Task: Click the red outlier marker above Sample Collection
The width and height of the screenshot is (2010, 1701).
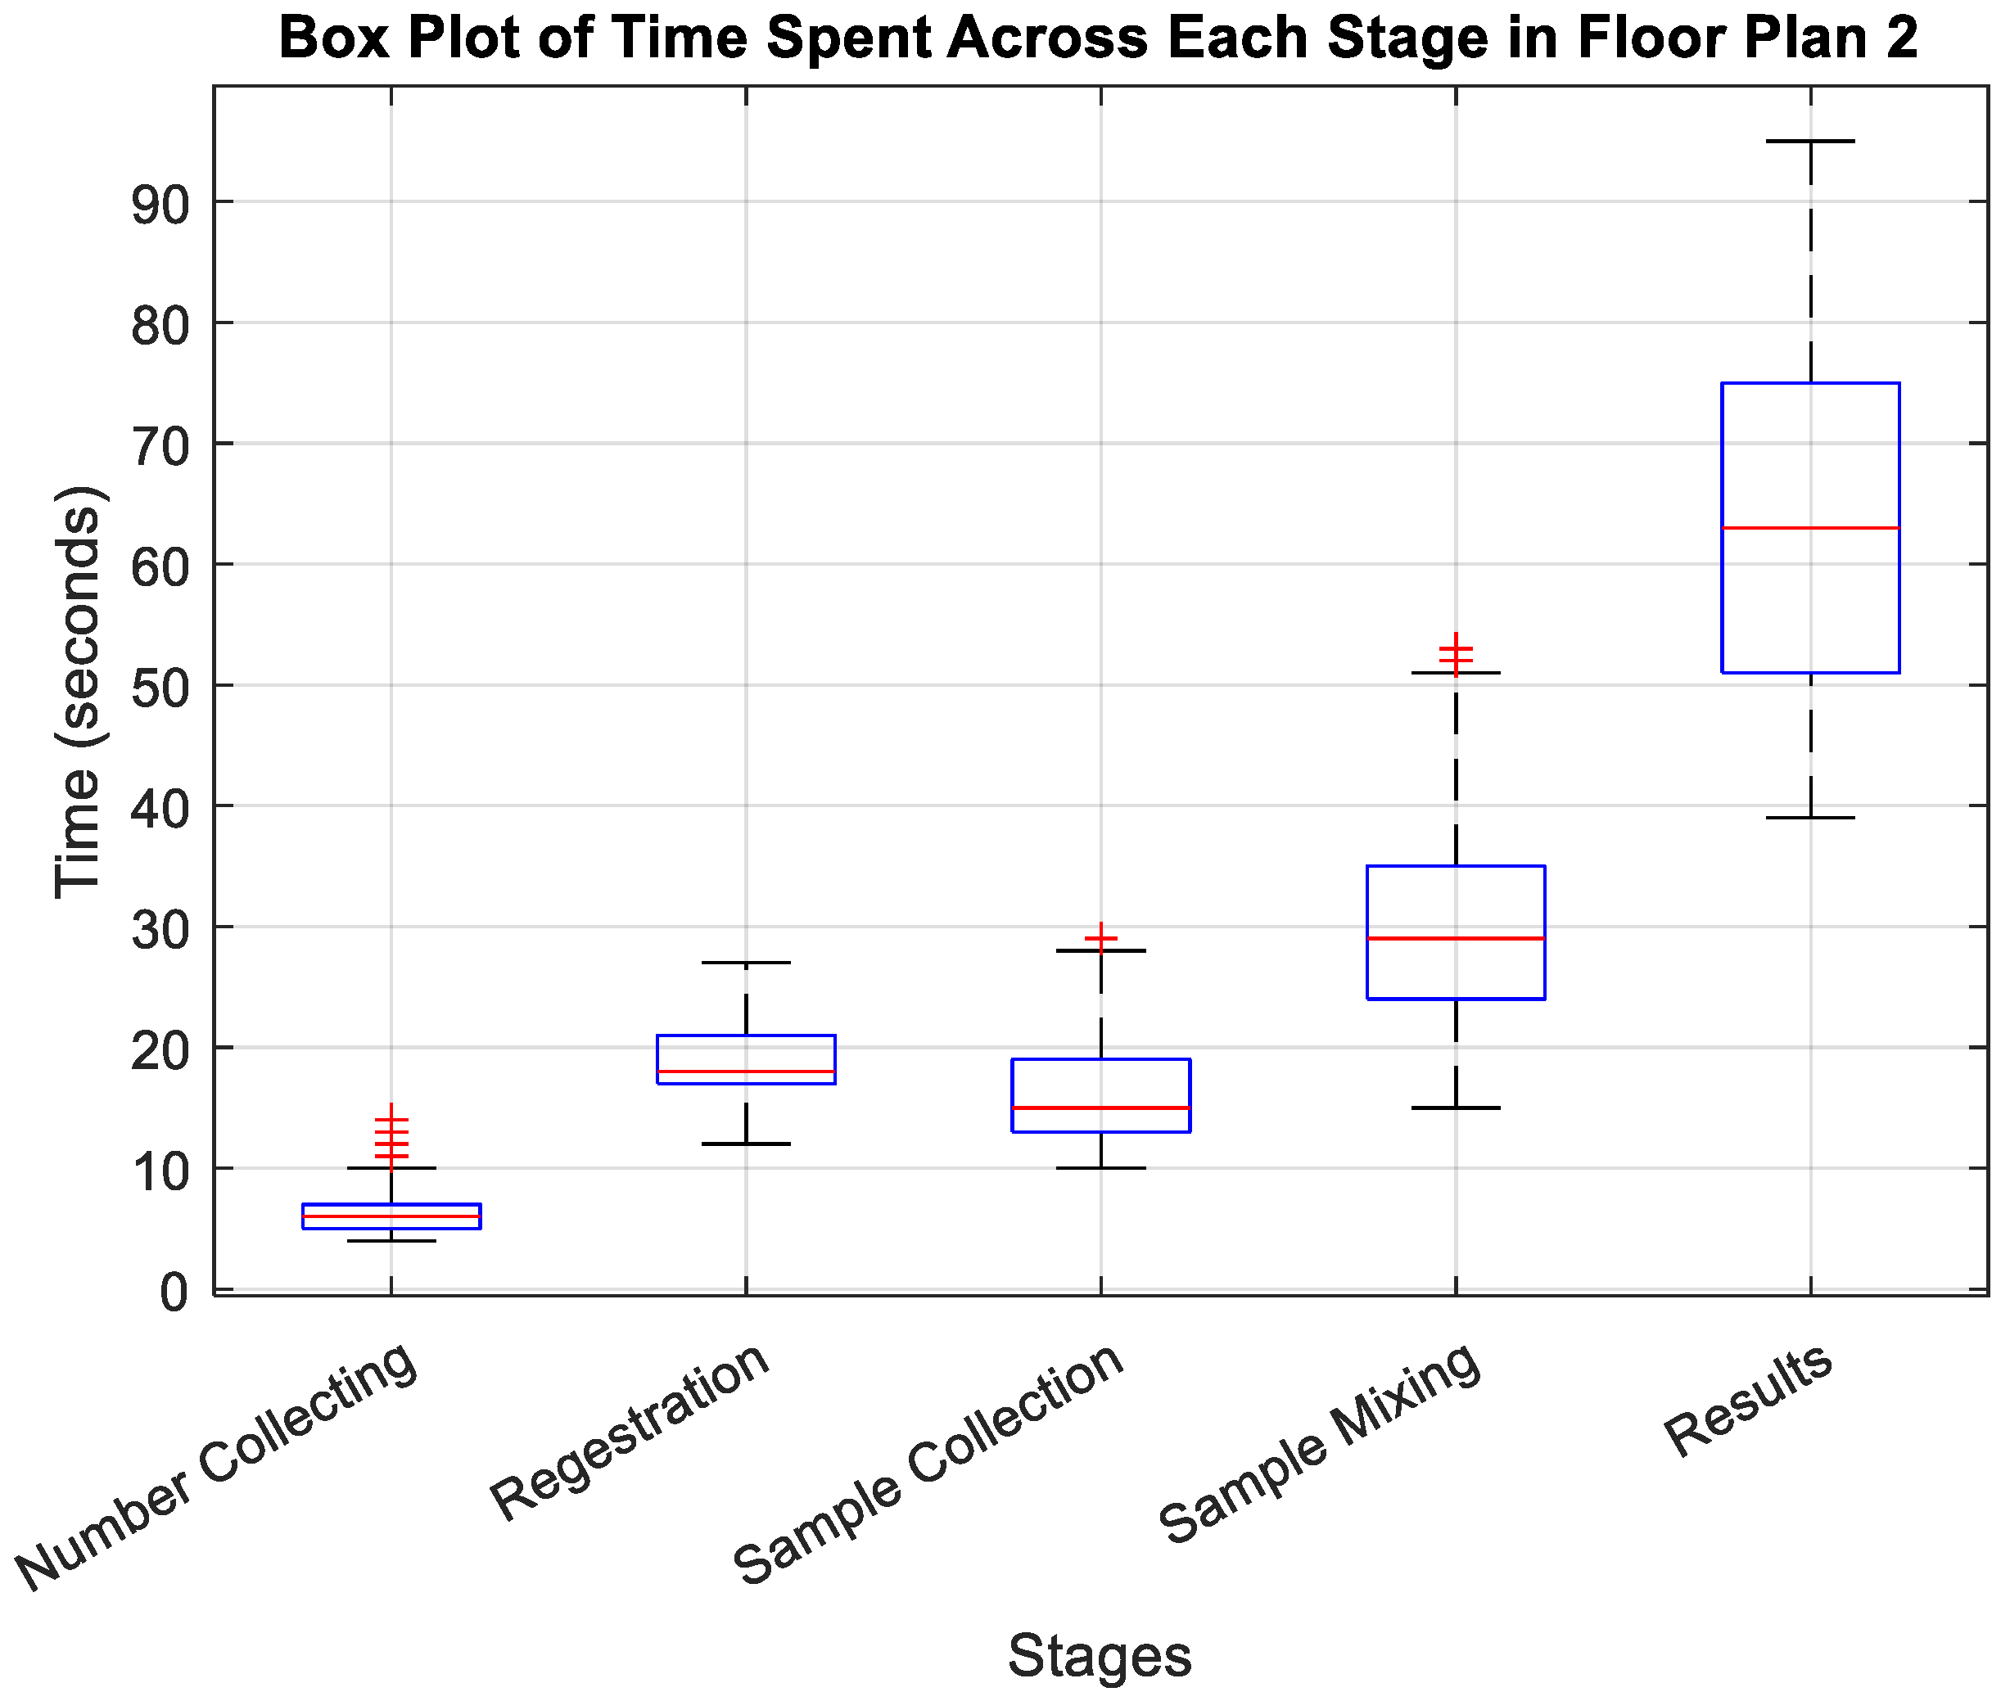Action: click(1100, 937)
